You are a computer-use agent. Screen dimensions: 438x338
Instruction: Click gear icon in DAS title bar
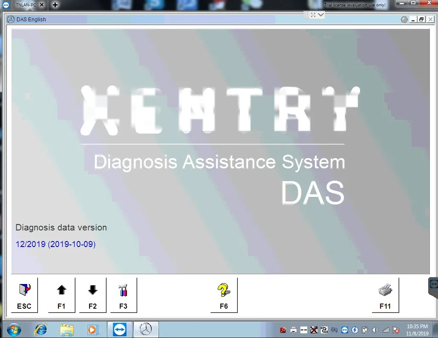pos(404,20)
